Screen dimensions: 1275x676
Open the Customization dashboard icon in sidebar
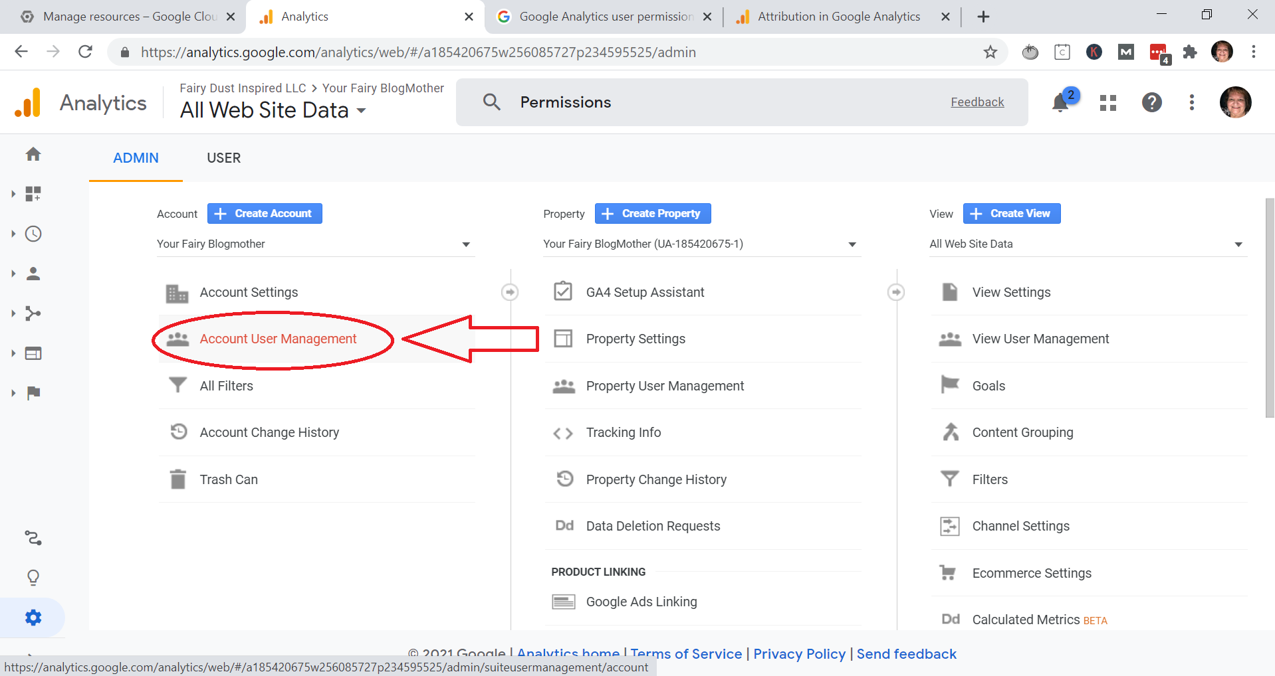tap(33, 194)
